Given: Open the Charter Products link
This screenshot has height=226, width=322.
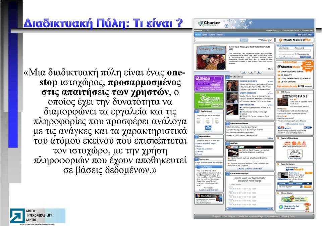Looking at the screenshot, I should pos(273,31).
